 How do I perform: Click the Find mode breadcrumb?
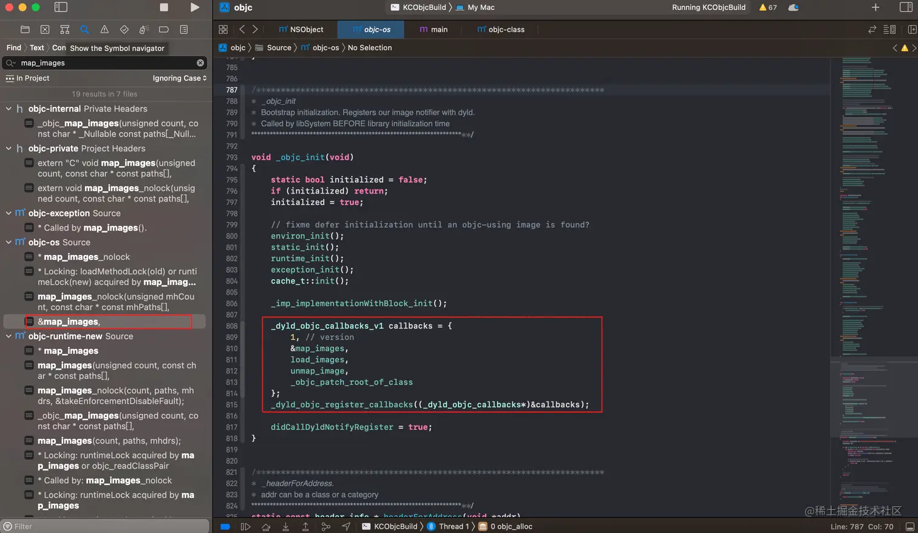pos(13,48)
